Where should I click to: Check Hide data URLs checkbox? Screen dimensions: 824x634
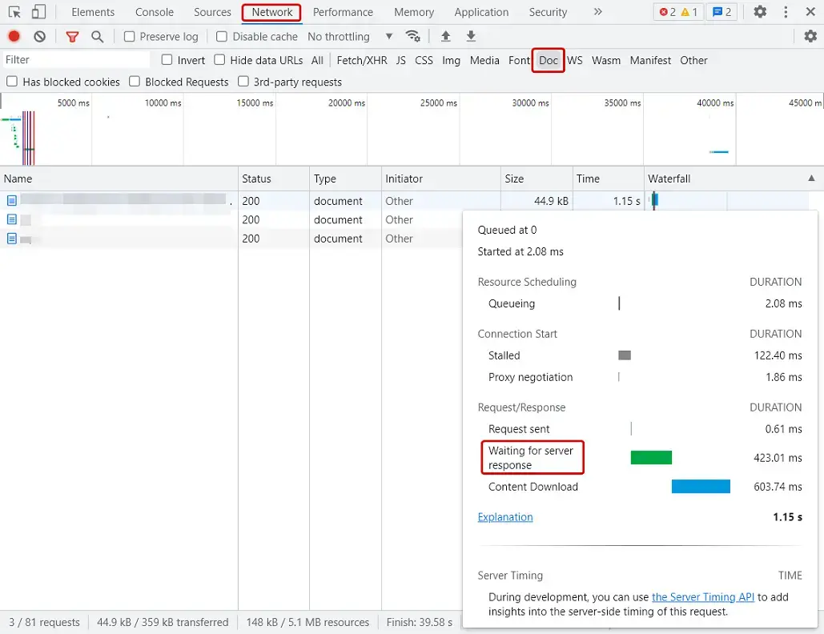coord(219,60)
